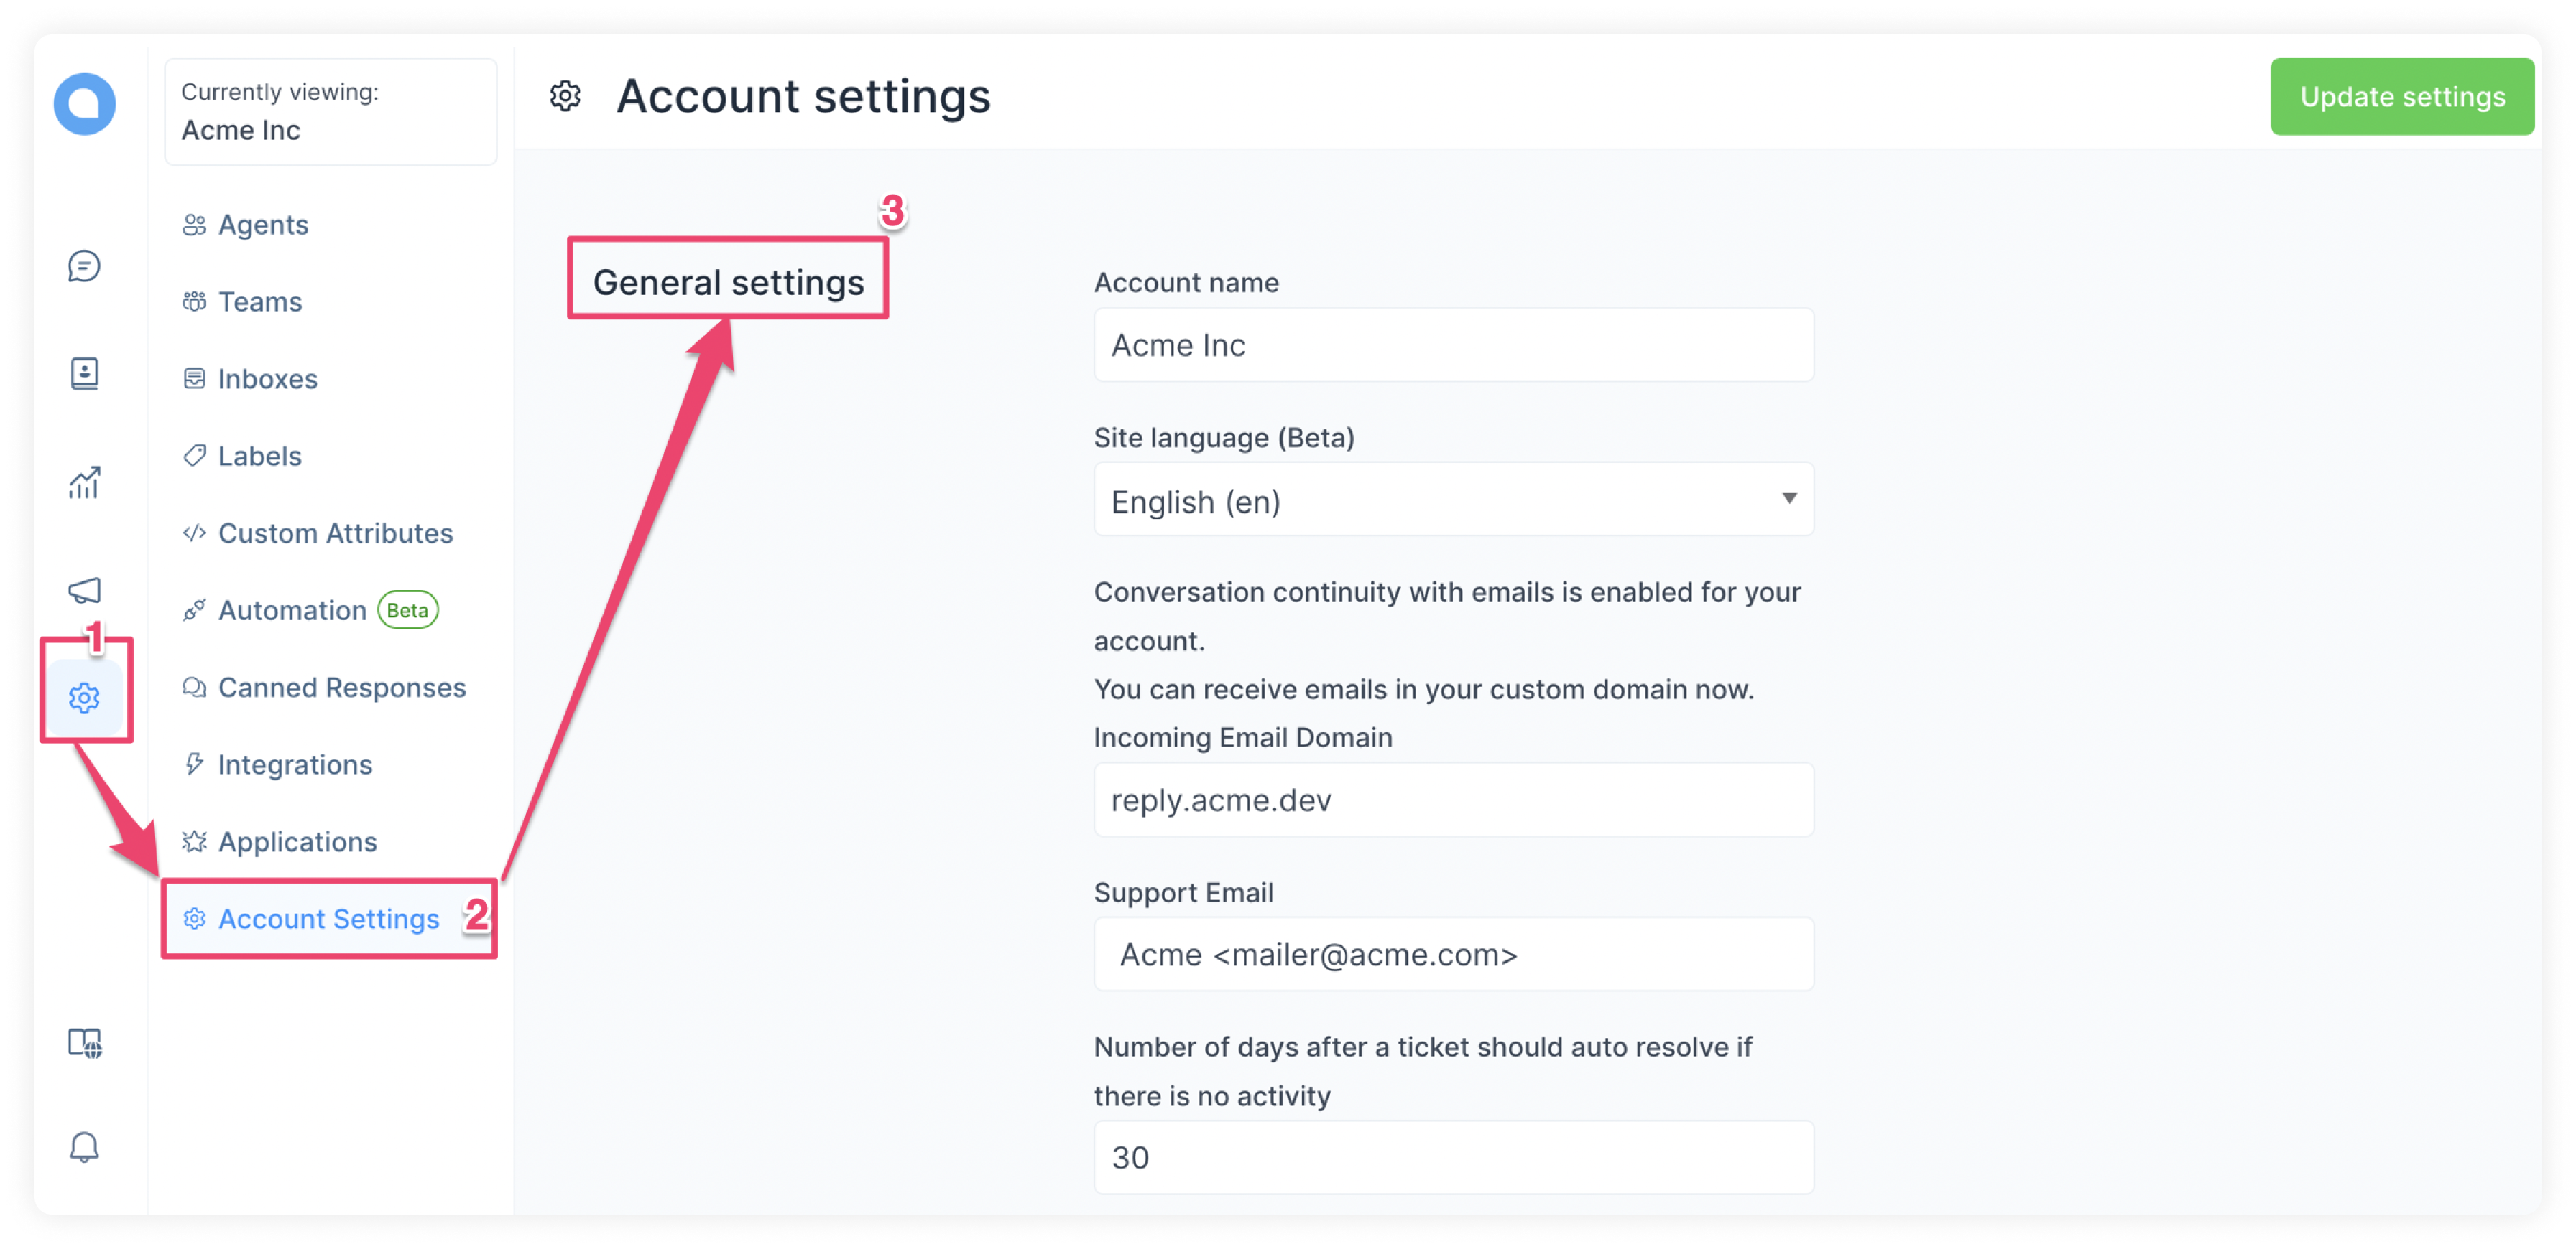Click the Custom Attributes code icon
The image size is (2576, 1249).
click(x=194, y=532)
